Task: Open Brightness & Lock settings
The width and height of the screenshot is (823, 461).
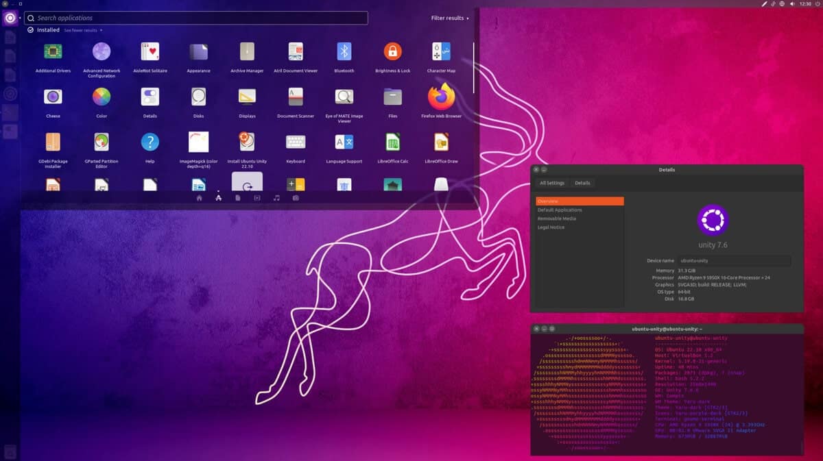Action: coord(392,49)
